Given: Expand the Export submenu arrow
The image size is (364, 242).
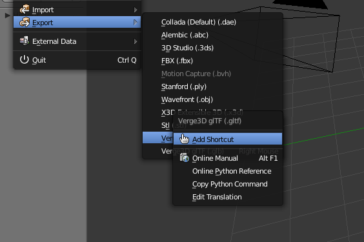Looking at the screenshot, I should 136,23.
